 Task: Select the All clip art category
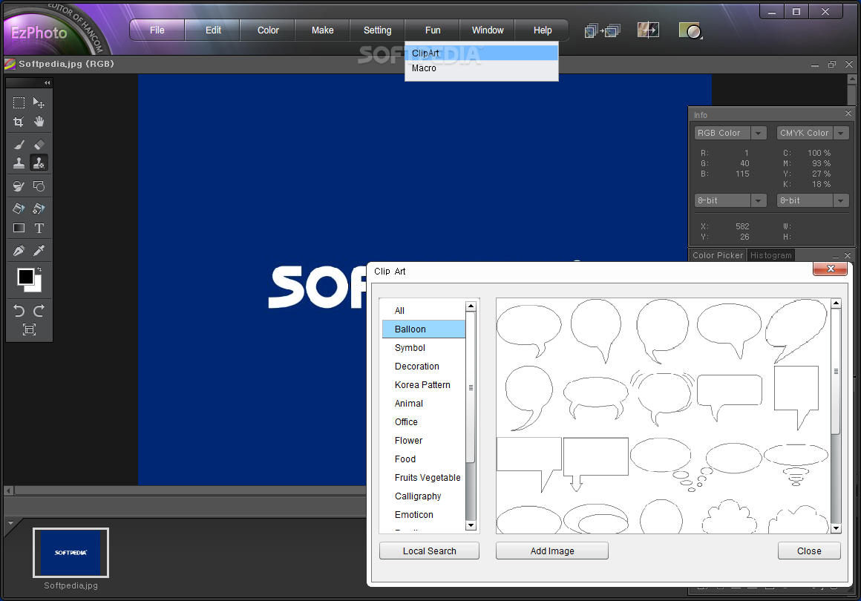point(423,311)
